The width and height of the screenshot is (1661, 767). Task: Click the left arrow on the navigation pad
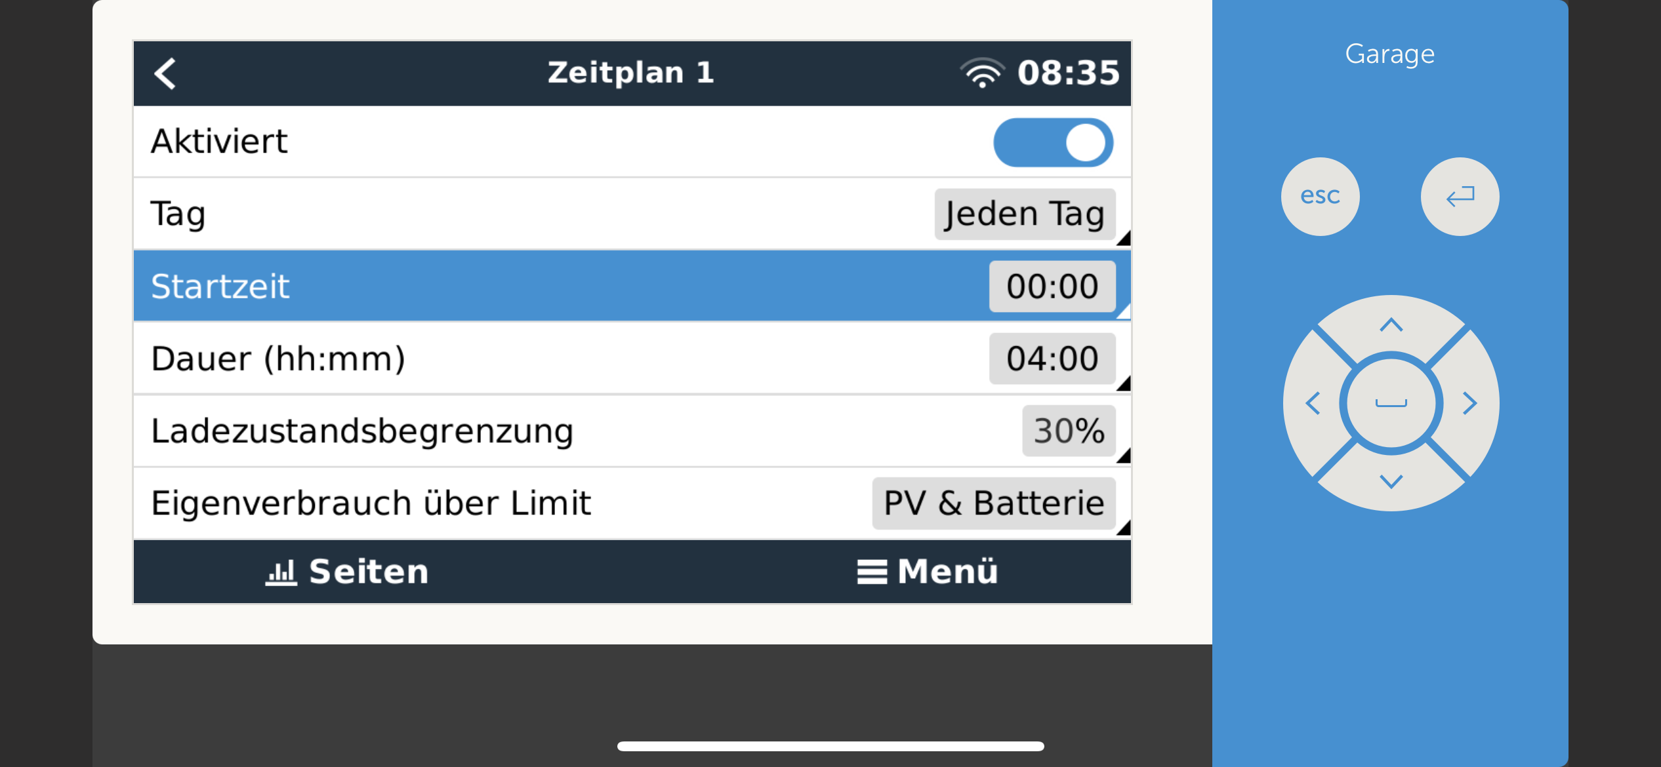pos(1313,403)
